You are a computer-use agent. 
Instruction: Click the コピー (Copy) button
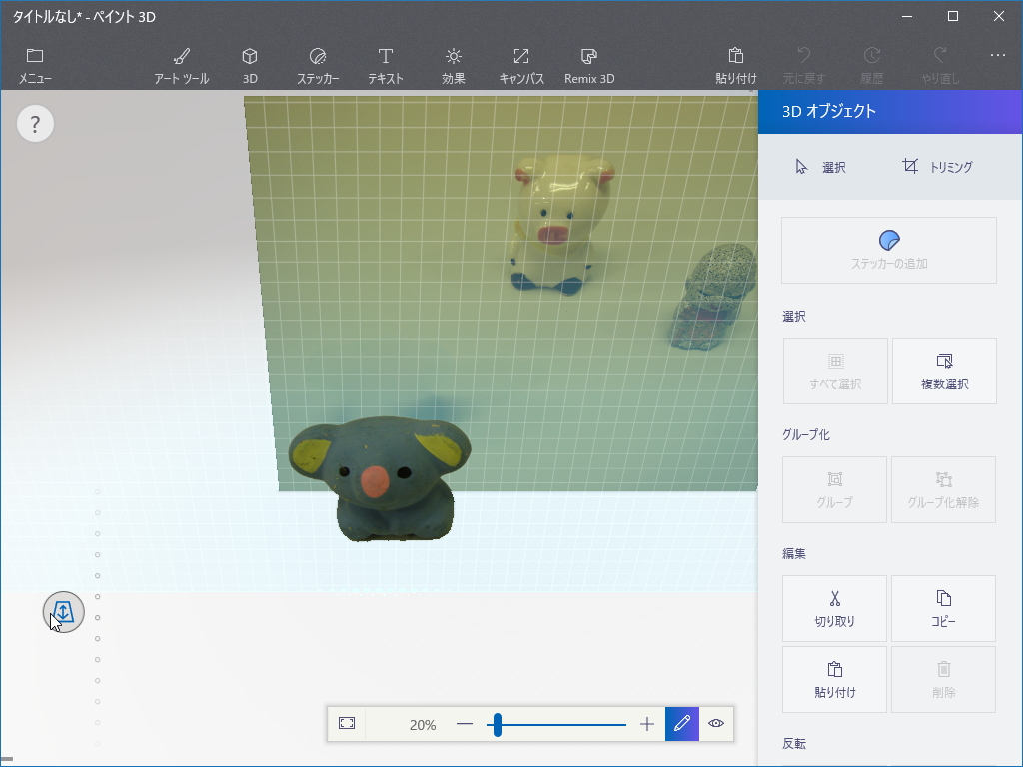tap(943, 608)
